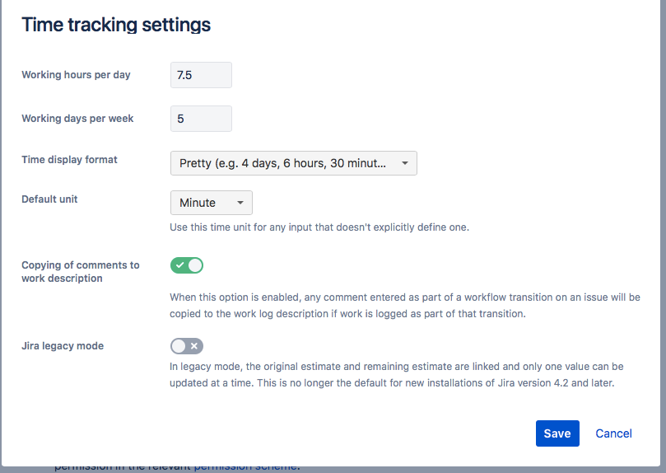666x473 pixels.
Task: Click the 'Use this time unit' help text
Action: [319, 227]
